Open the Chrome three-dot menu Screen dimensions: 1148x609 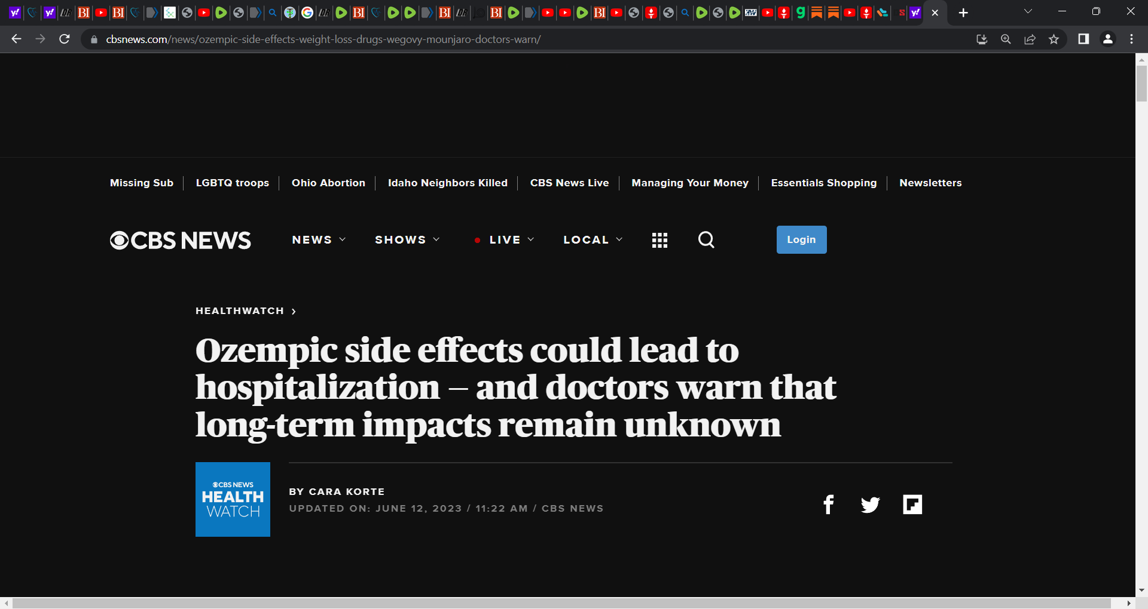point(1131,39)
